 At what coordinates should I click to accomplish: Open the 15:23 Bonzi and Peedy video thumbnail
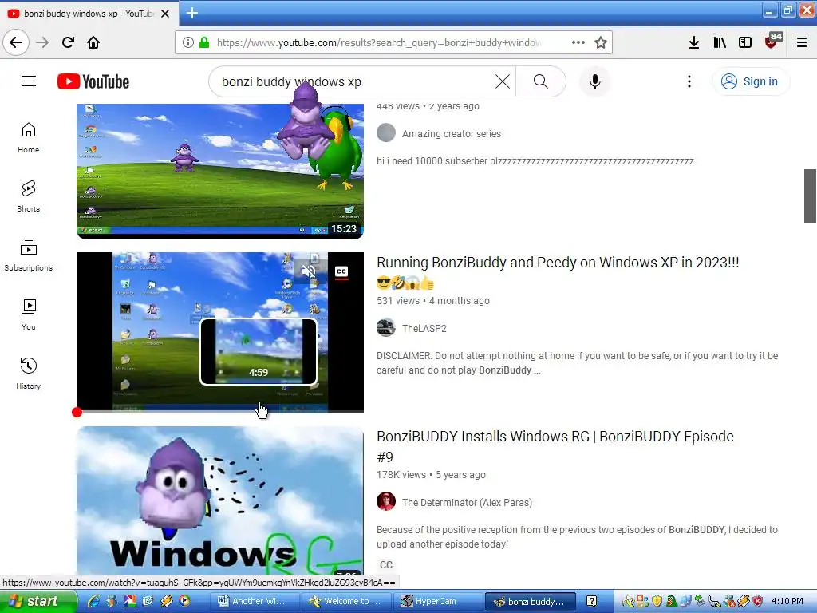click(x=220, y=171)
